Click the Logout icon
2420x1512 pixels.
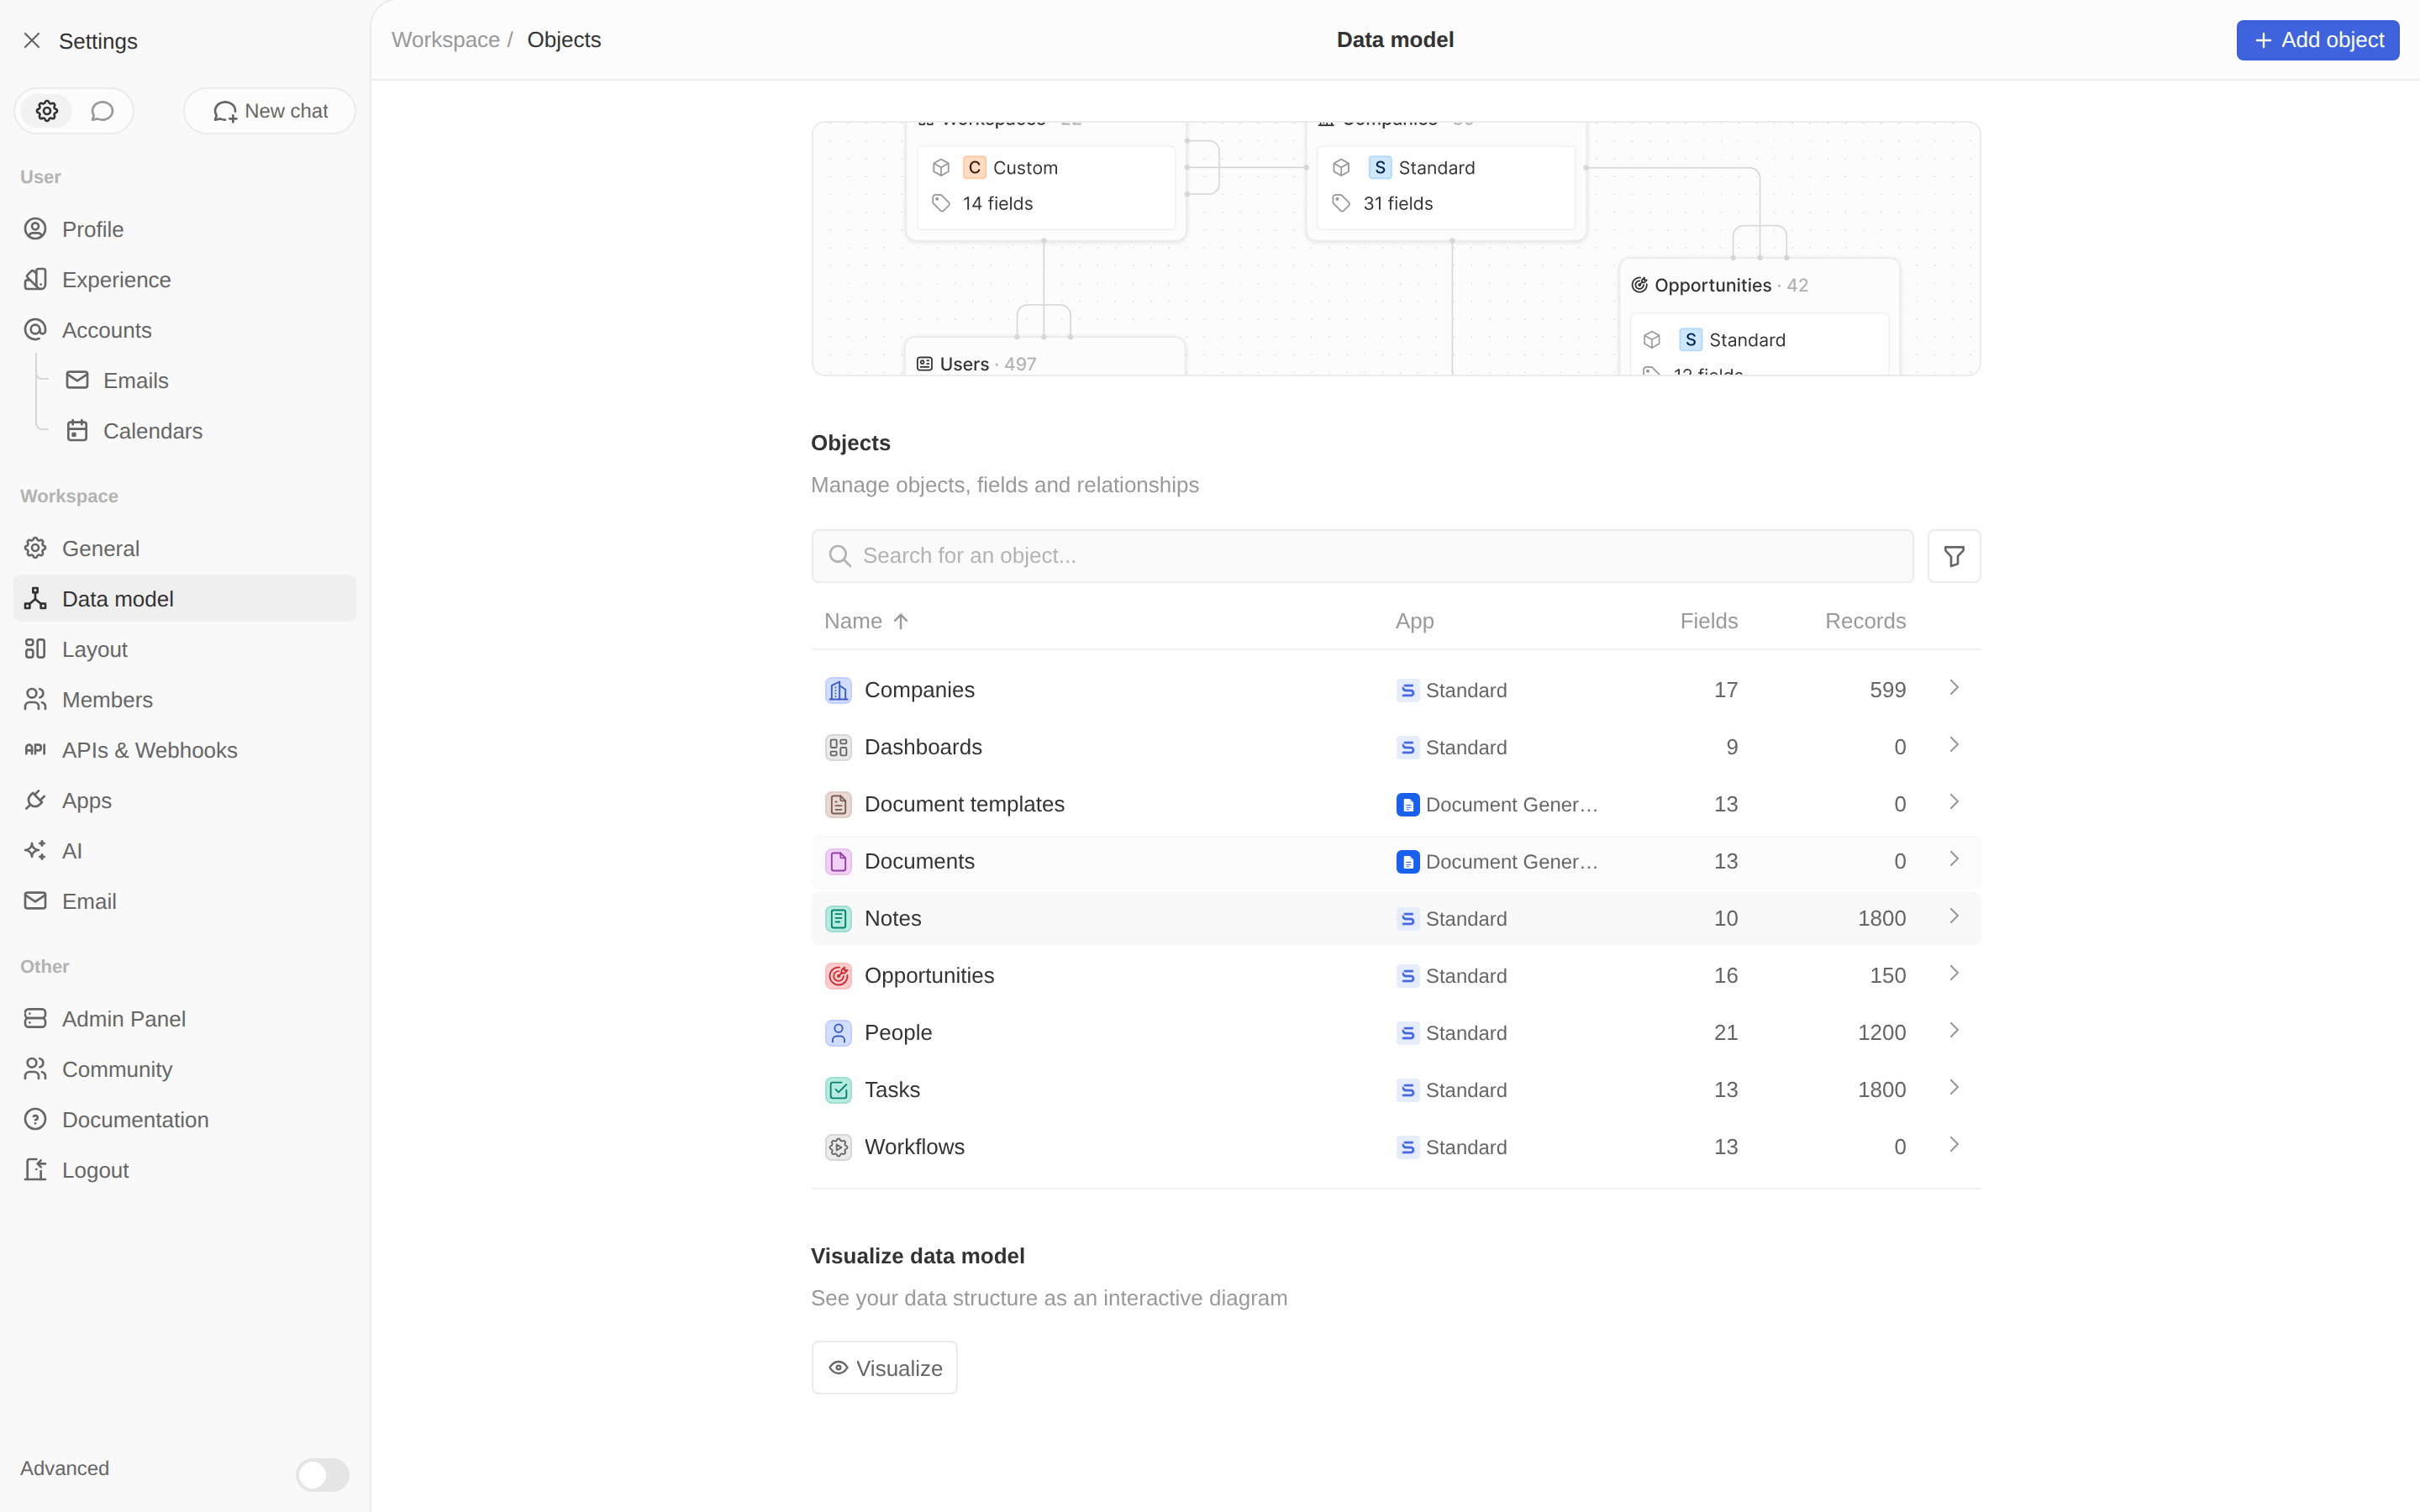coord(35,1170)
